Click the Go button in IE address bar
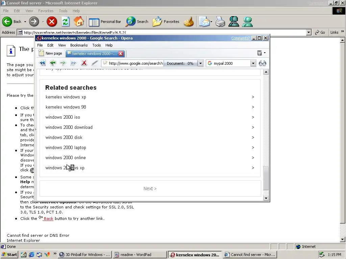The width and height of the screenshot is (346, 259). [320, 32]
